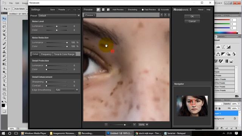Click Save in Settings header
The image size is (242, 136).
[x=53, y=9]
